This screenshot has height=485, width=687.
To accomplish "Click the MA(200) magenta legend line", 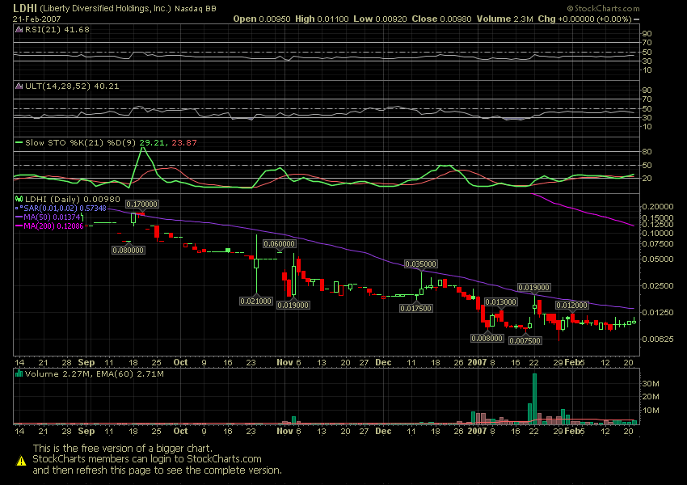I will [x=19, y=226].
